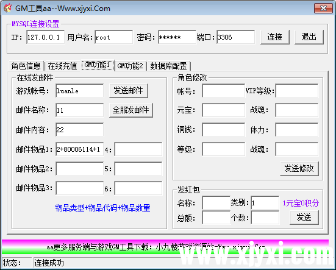Viewport: 336px width, 270px height.
Task: Open the 数据库配置 tab
Action: click(x=168, y=66)
